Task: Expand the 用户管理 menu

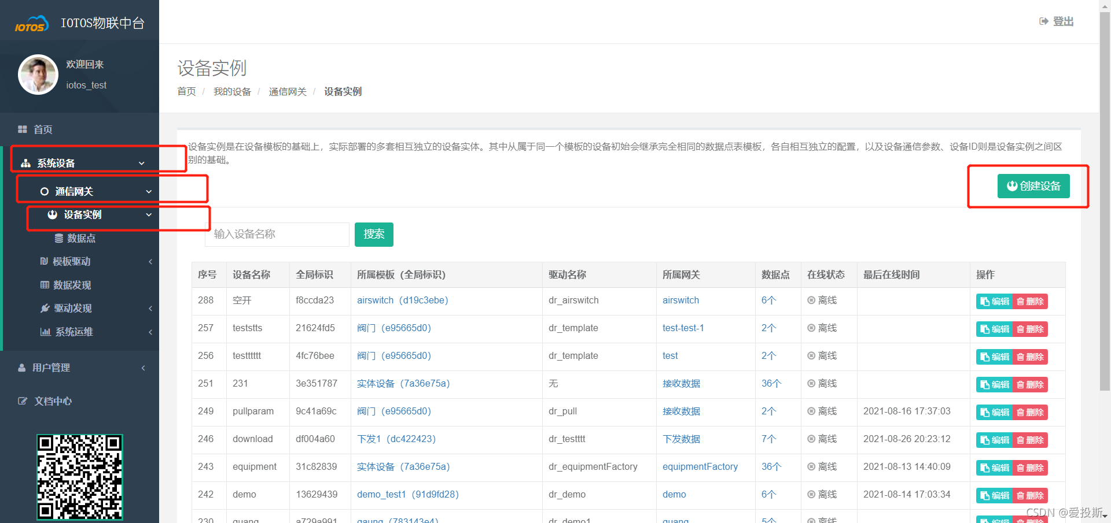Action: (x=51, y=368)
